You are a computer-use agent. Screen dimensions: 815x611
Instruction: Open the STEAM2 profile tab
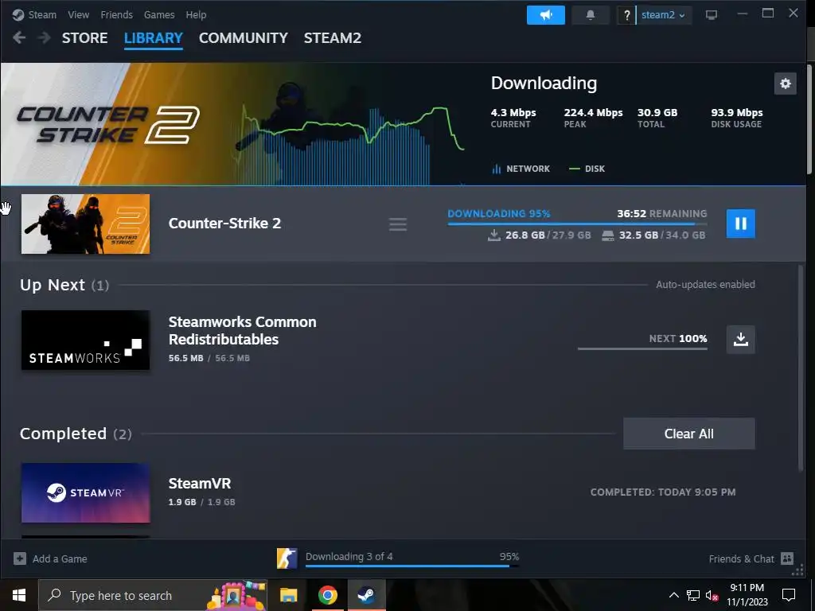[333, 38]
